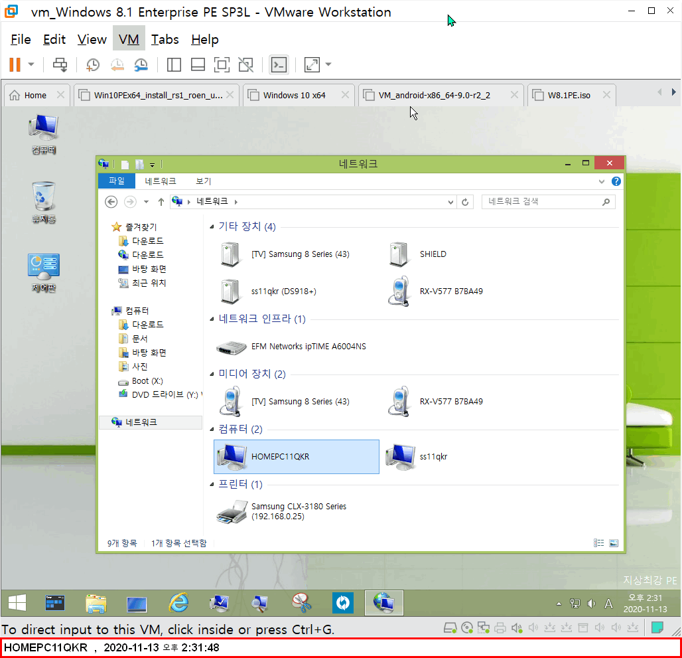
Task: Open the VMware File menu
Action: coord(21,40)
